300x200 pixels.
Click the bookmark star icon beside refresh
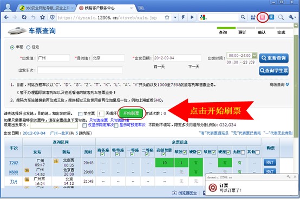pyautogui.click(x=42, y=17)
